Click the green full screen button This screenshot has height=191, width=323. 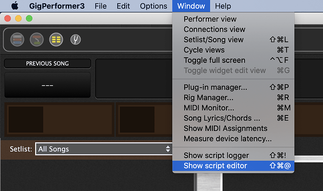[x=29, y=19]
